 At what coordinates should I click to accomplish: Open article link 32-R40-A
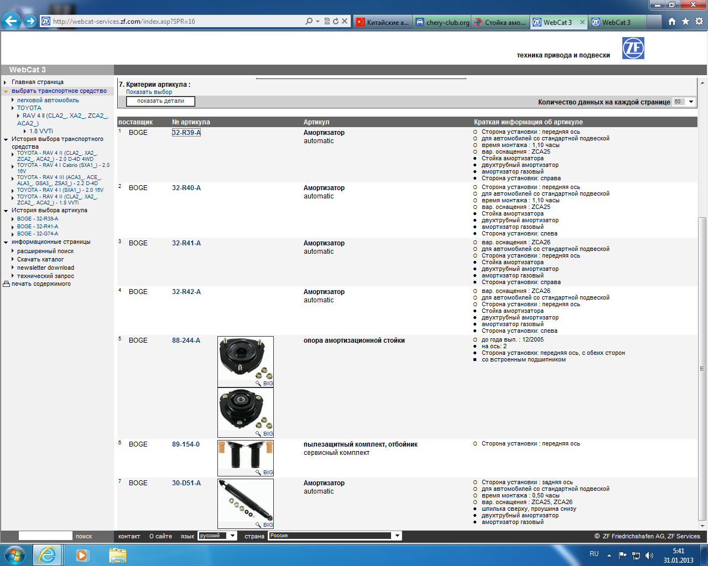pyautogui.click(x=186, y=188)
